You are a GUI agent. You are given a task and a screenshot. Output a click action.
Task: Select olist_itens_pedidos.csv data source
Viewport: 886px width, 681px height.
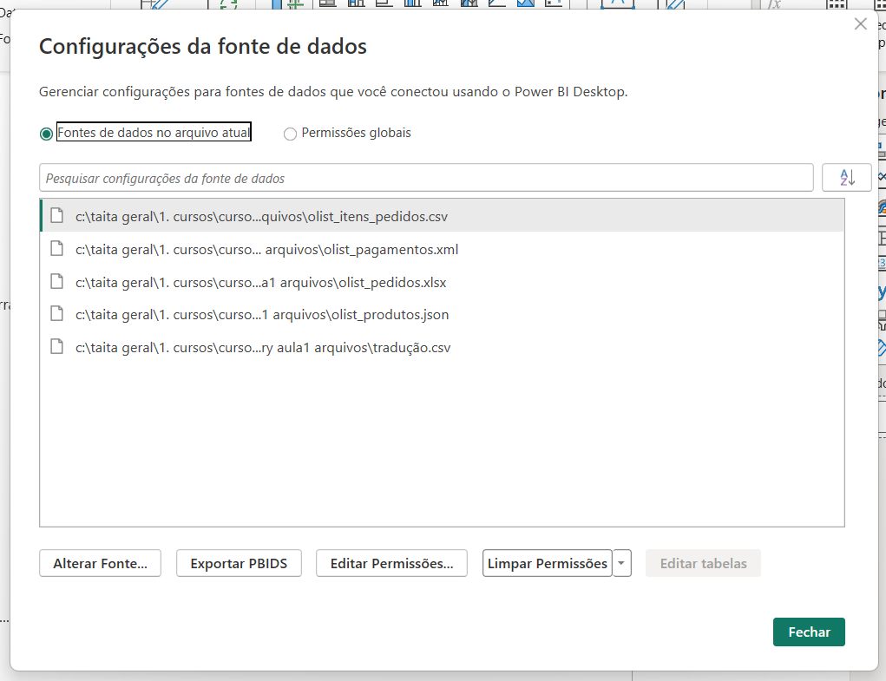(x=442, y=216)
